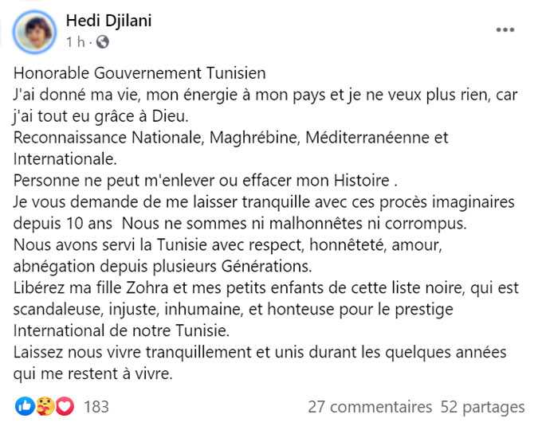Open the Hedi Djilani profile name link
The image size is (538, 426).
[x=108, y=21]
